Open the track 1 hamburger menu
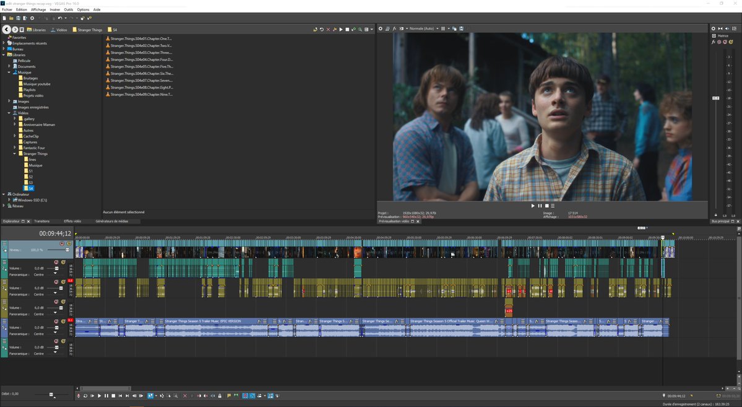 point(4,243)
